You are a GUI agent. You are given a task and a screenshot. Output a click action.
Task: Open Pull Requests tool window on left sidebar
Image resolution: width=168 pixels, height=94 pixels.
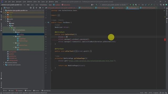coord(1,27)
